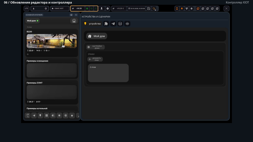
Task: Click the dotted gauge icon in the bottom bar
Action: point(66,115)
